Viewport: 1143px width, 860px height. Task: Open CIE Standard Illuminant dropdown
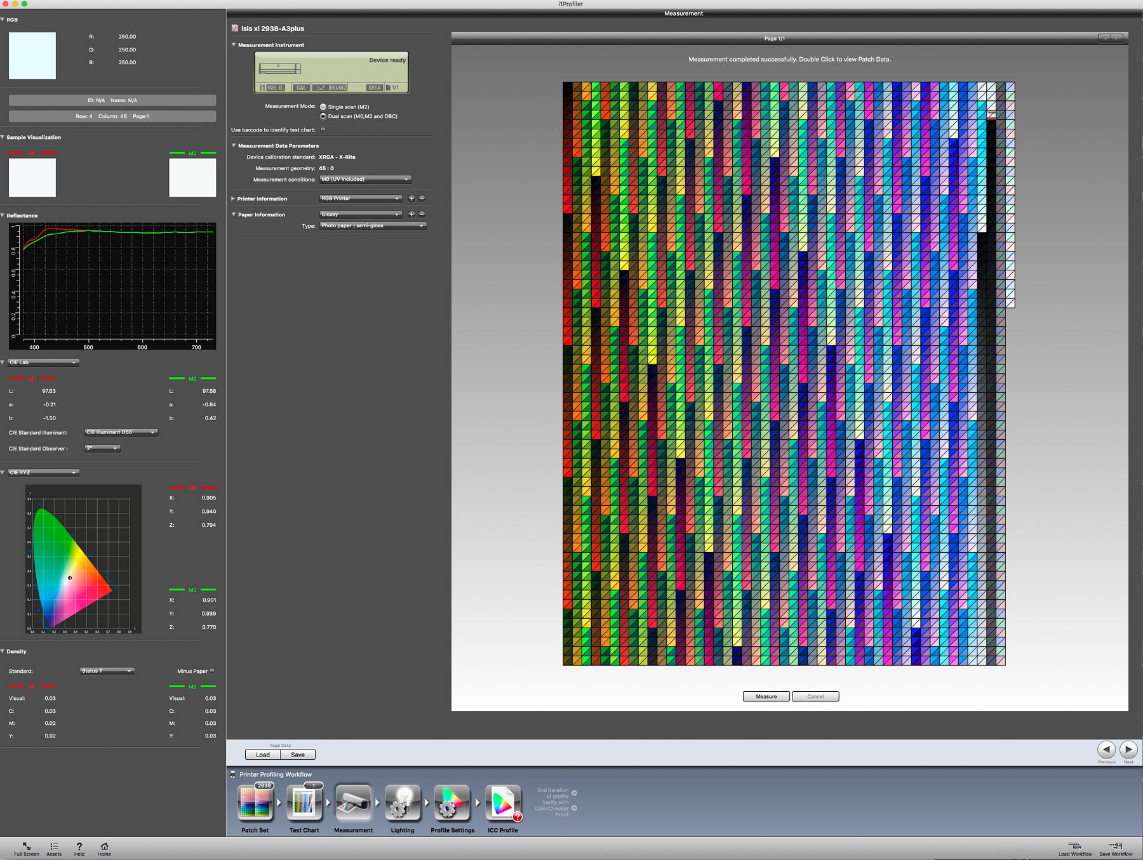[121, 432]
